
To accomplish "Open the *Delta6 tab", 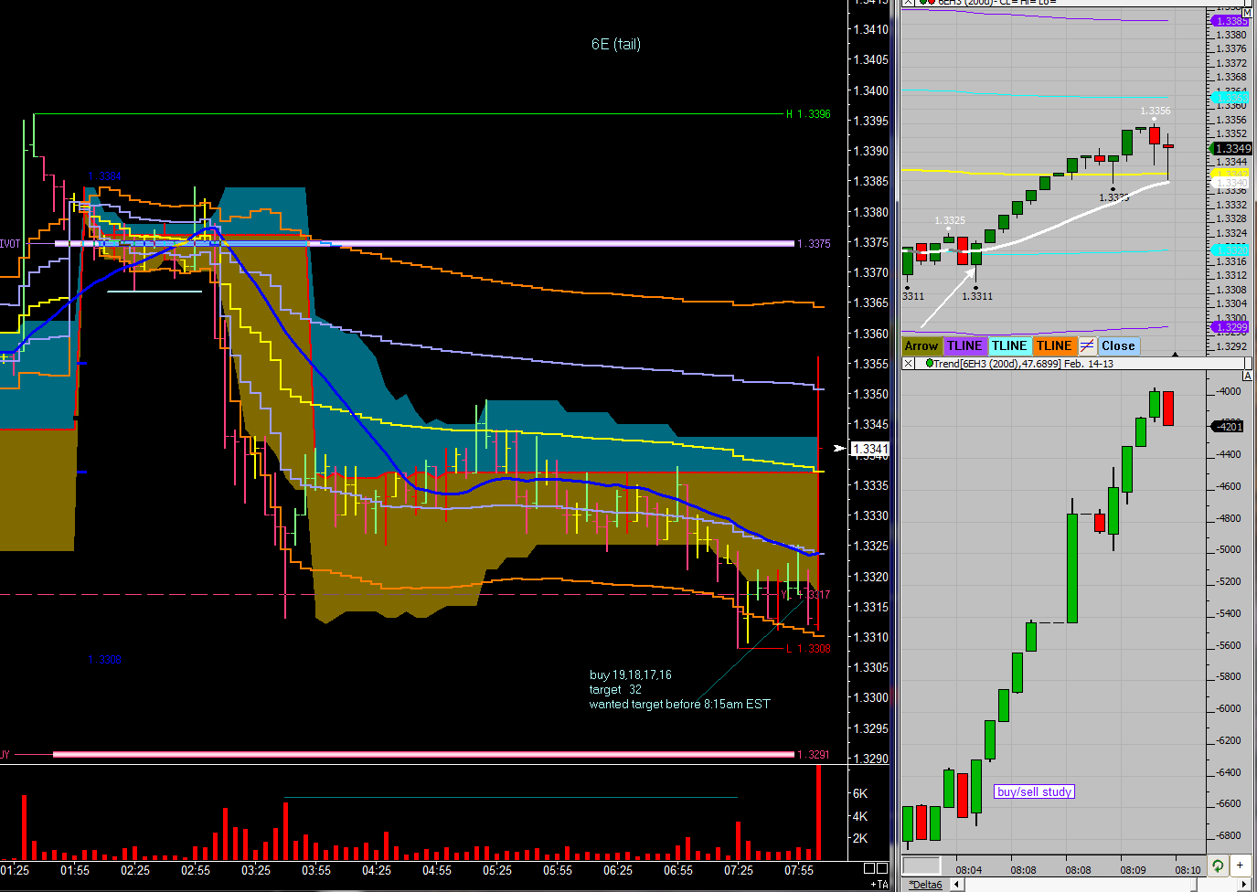I will (x=926, y=885).
